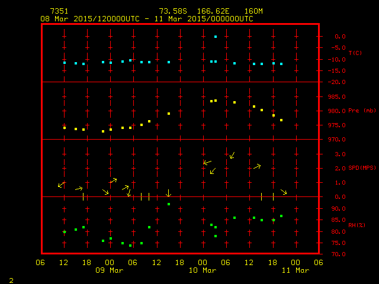The height and width of the screenshot is (284, 379).
Task: Click the latitude value 73.58S
Action: (x=172, y=11)
